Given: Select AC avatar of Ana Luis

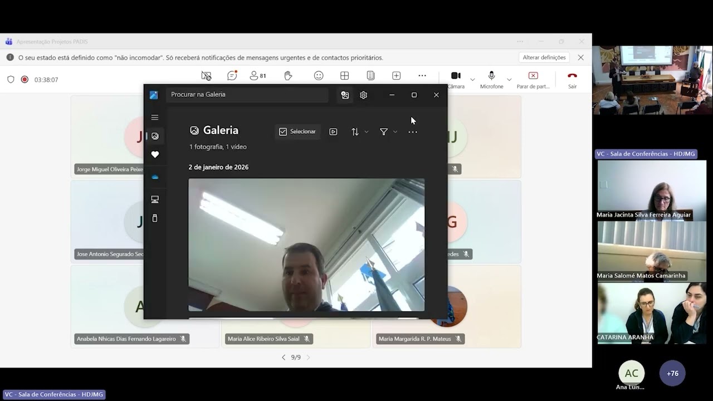Looking at the screenshot, I should (632, 373).
